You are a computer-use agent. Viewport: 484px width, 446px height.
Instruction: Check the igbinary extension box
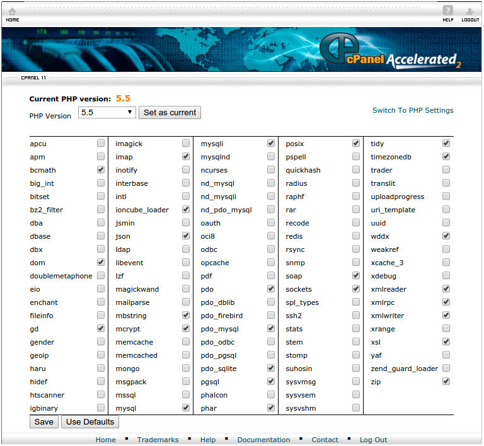coord(101,408)
